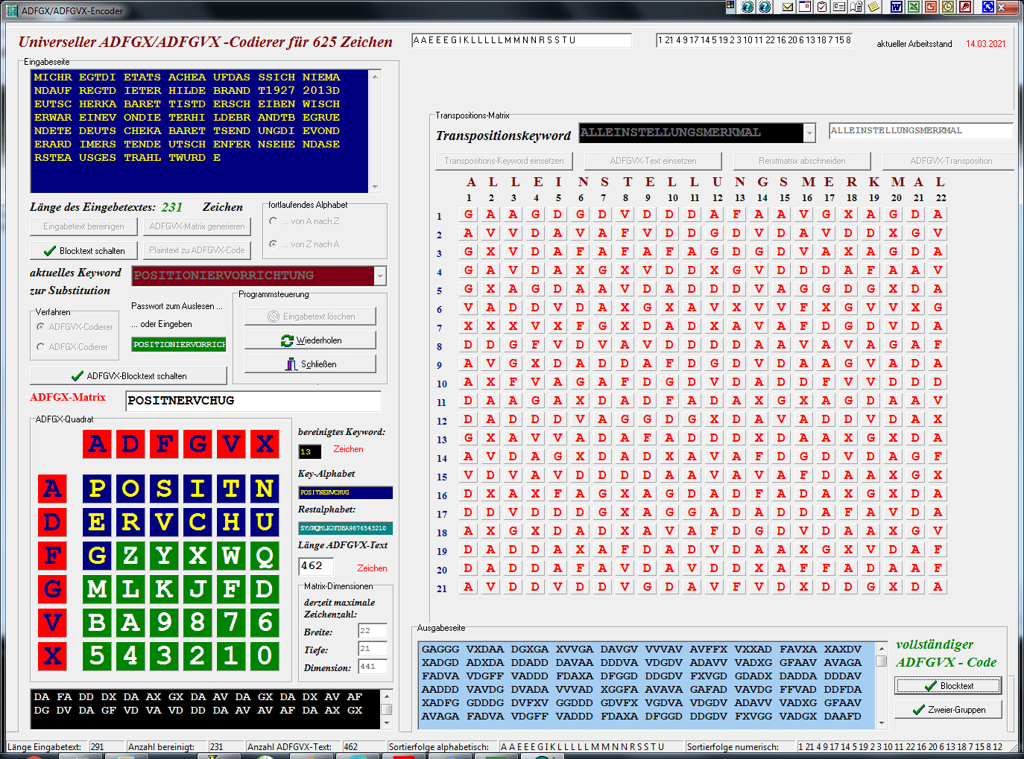Click the yellow sticky note icon
Viewport: 1024px width, 759px height.
coord(873,7)
